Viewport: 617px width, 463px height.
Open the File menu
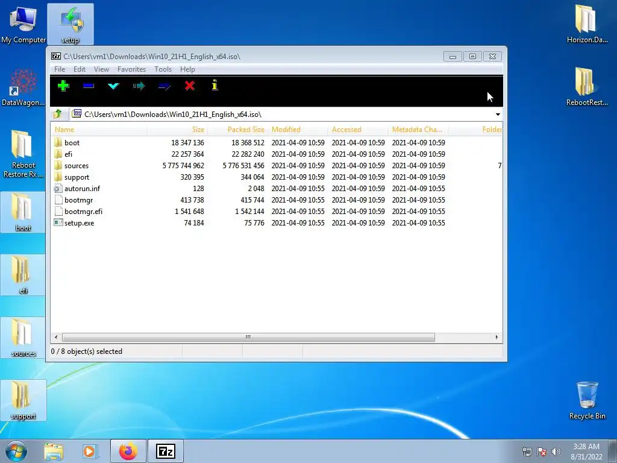tap(60, 69)
